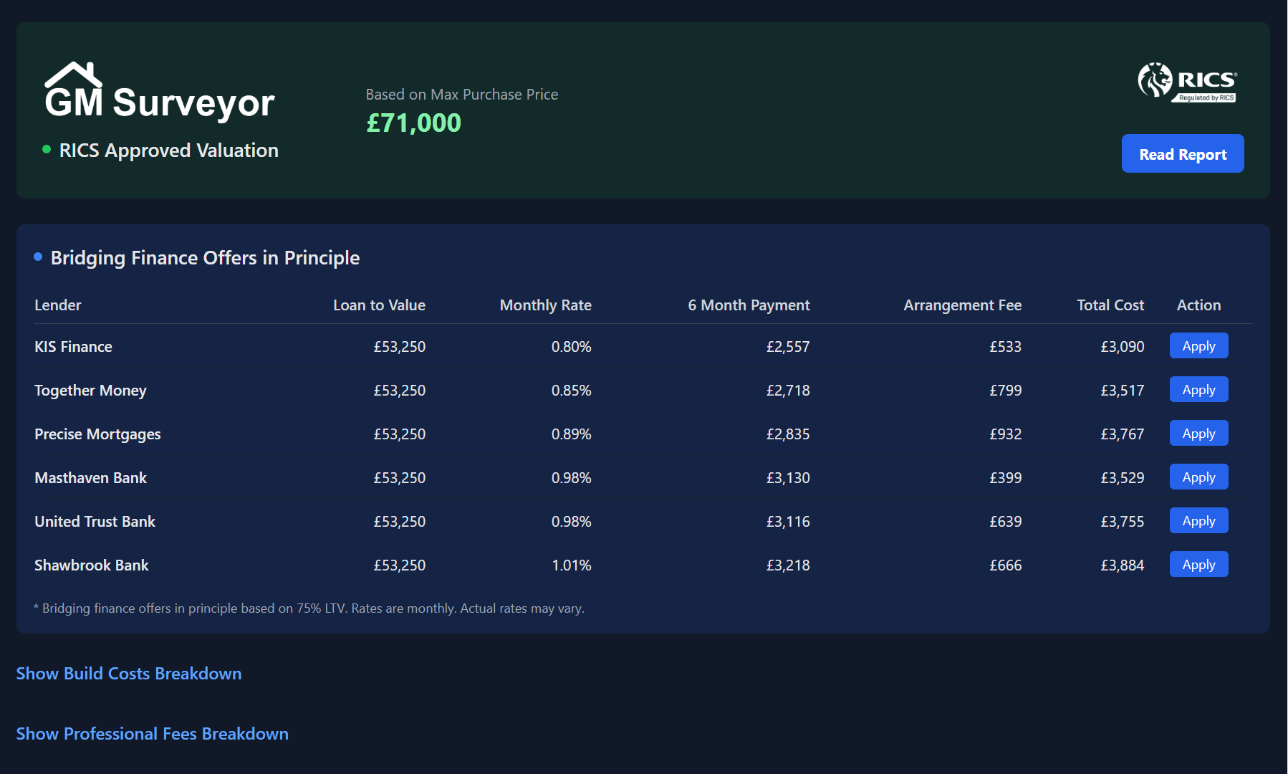Select the Shawbrook Bank lender name
1288x774 pixels.
(x=92, y=565)
